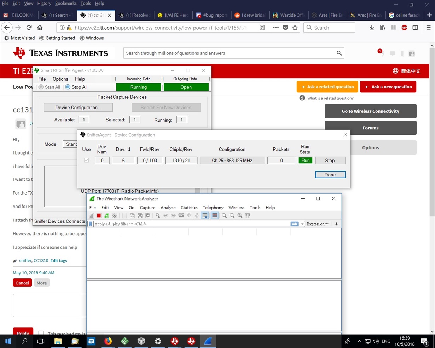Click the Stop button for device 0
The image size is (435, 348).
(330, 161)
